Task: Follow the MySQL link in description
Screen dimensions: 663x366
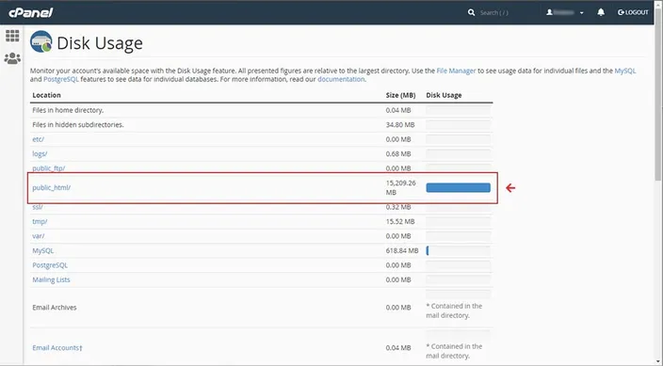Action: coord(625,71)
